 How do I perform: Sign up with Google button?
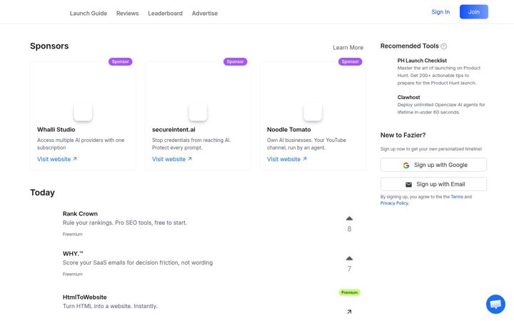[433, 165]
